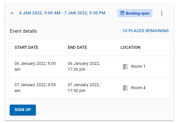
Task: Click the door icon beside Room 1
Action: coord(125,67)
